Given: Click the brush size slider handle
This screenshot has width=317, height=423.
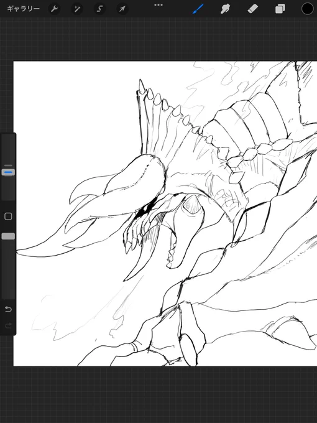Looking at the screenshot, I should [x=8, y=172].
